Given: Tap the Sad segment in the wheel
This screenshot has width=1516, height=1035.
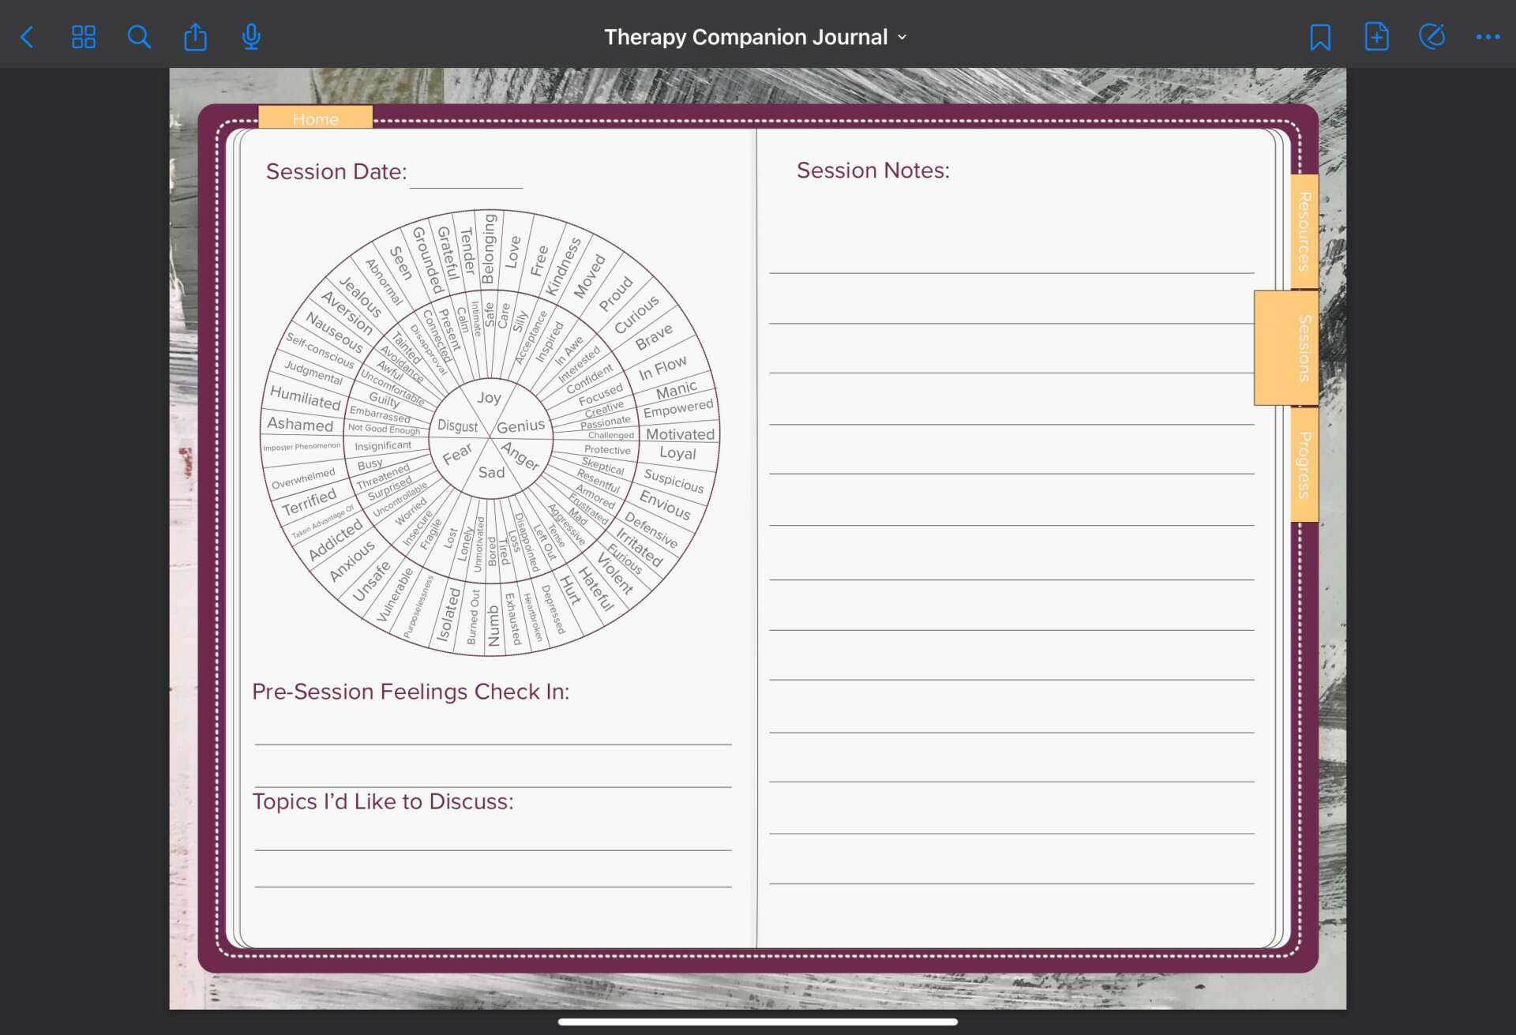Looking at the screenshot, I should [491, 472].
